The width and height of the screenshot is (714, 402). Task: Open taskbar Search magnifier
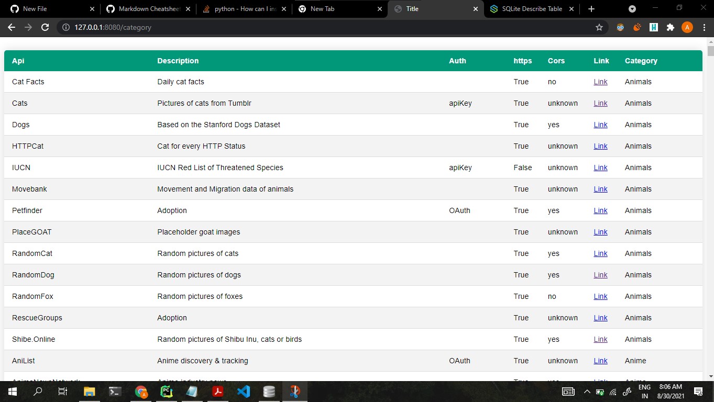[38, 391]
